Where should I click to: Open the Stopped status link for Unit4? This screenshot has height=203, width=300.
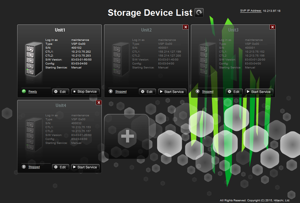pos(34,167)
